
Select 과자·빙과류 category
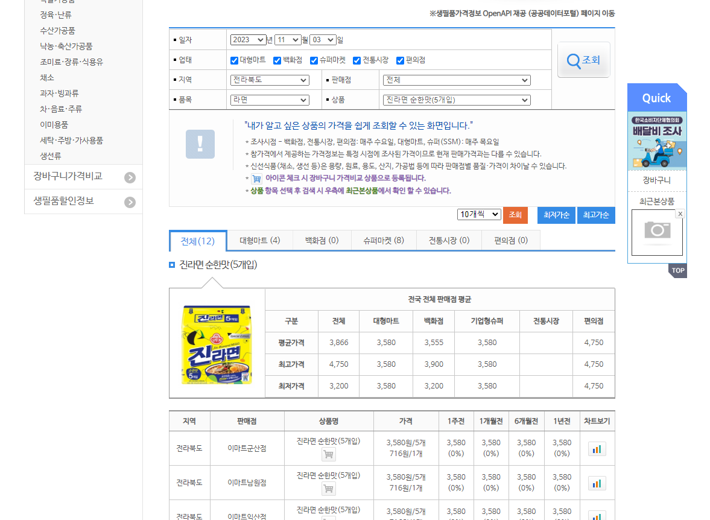point(59,94)
